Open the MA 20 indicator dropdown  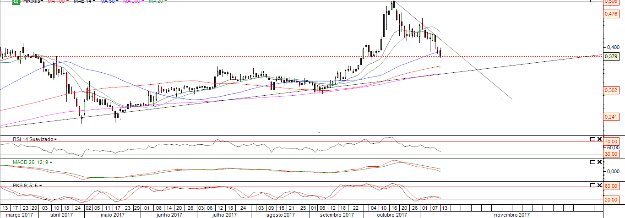point(167,1)
